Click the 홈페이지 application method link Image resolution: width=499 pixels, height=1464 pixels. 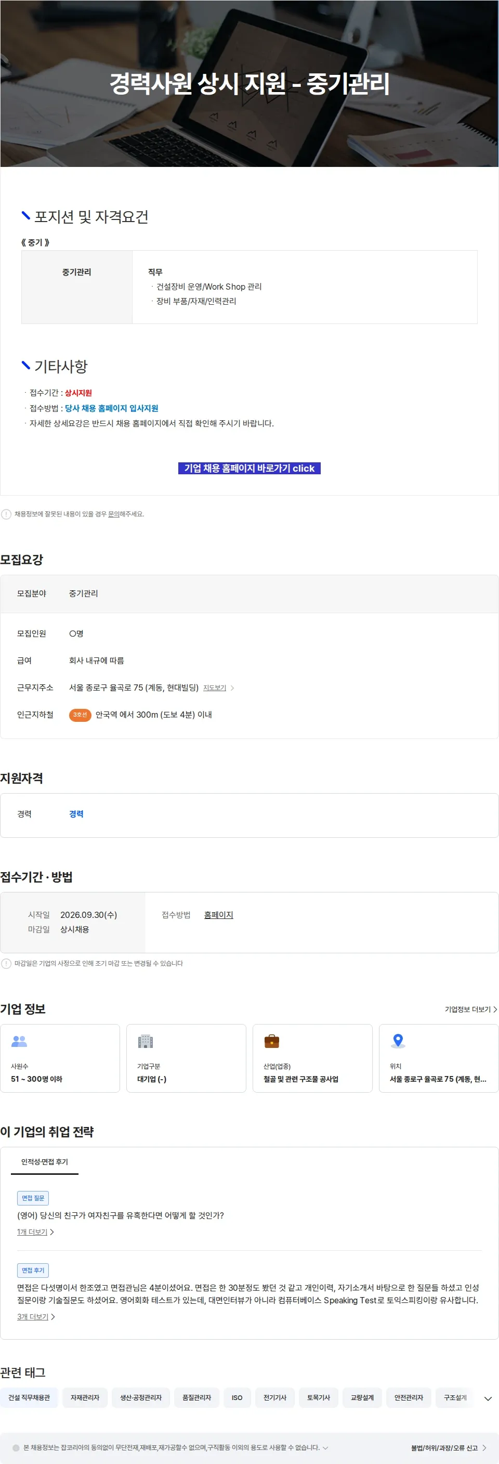tap(218, 914)
